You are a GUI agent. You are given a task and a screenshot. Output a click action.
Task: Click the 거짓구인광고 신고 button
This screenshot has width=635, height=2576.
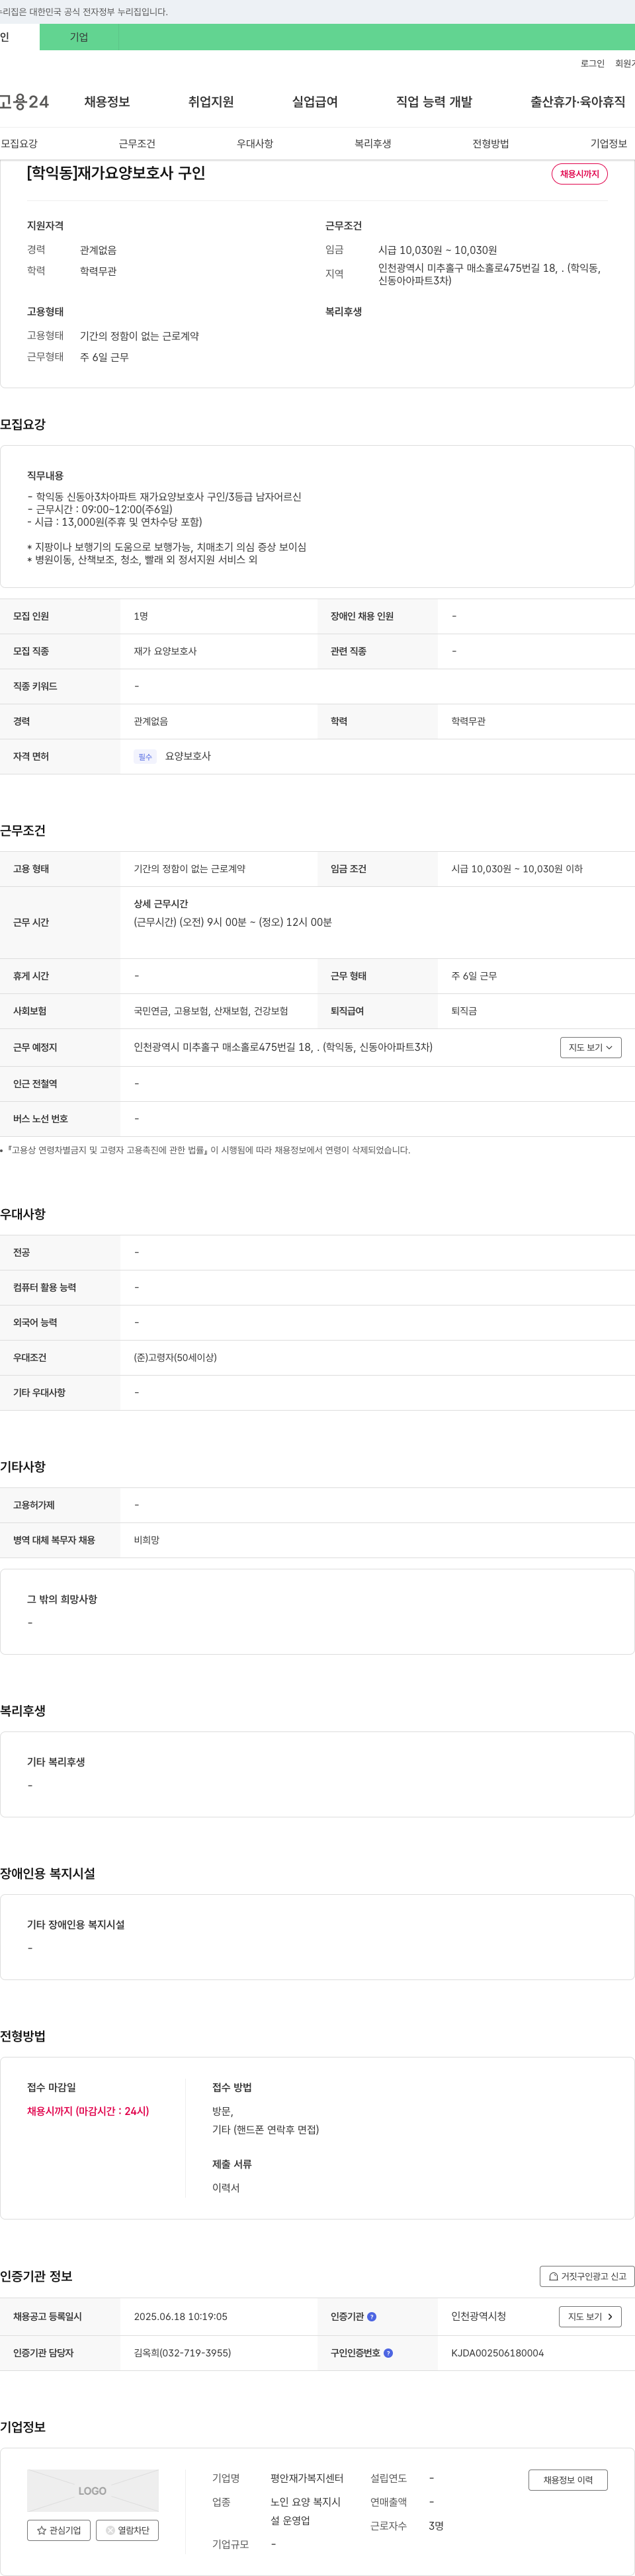pos(587,2276)
